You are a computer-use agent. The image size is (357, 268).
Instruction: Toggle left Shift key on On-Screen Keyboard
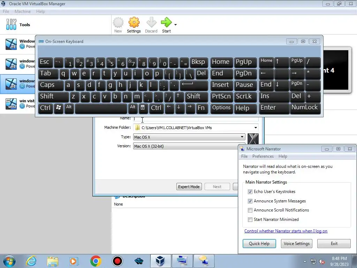(53, 97)
